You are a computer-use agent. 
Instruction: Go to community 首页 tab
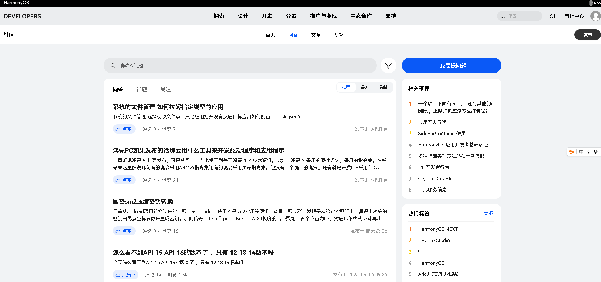[x=270, y=35]
